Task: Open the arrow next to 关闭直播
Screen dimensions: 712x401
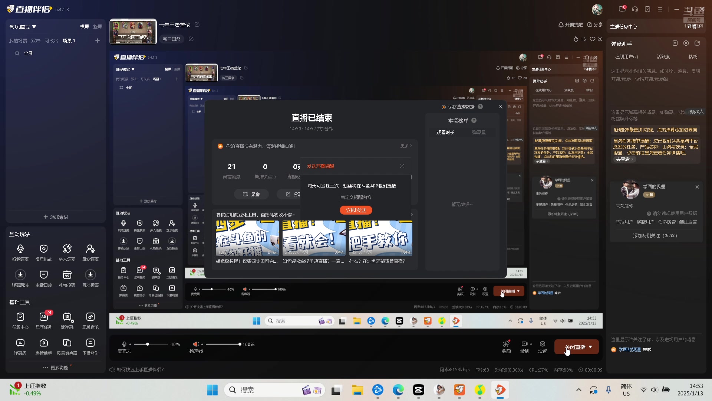Action: click(x=590, y=347)
